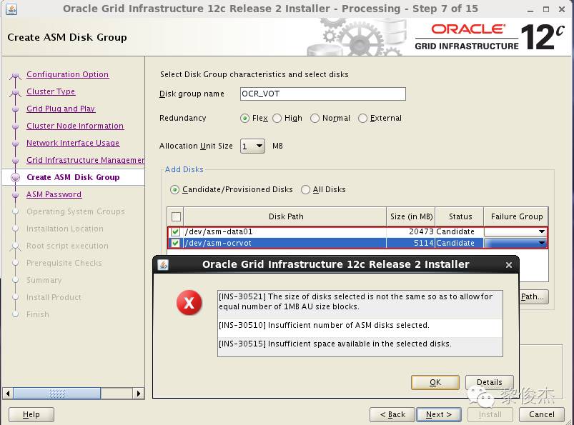Close the main installer window
Viewport: 574px width, 425px height.
tap(562, 9)
